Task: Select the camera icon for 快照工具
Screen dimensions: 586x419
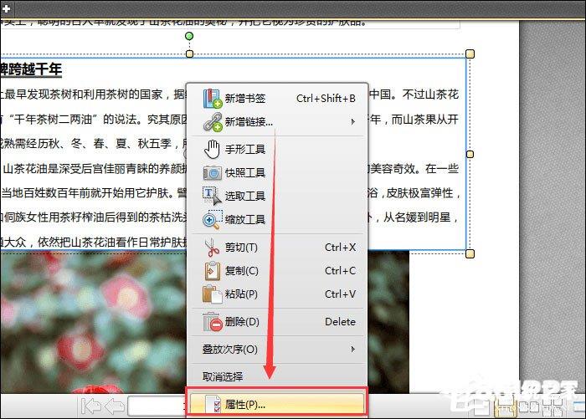Action: point(213,173)
